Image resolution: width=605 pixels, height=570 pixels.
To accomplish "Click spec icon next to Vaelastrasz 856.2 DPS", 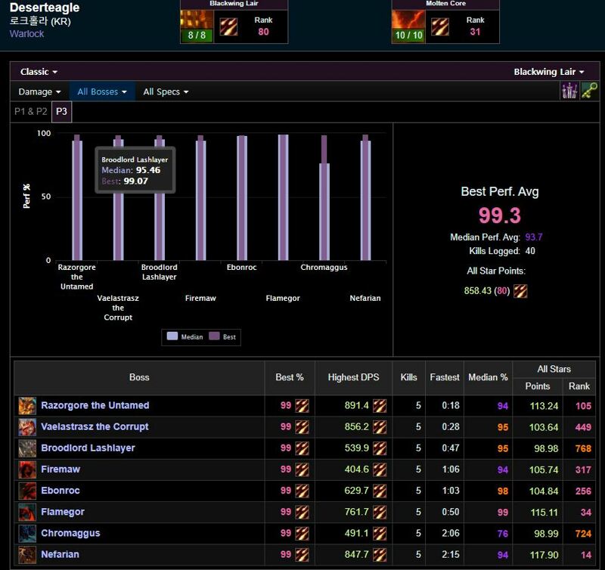I will click(380, 427).
